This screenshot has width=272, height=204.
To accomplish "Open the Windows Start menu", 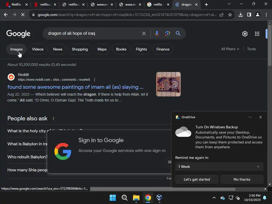I will [x=113, y=198].
